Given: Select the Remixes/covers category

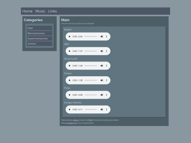Looking at the screenshot, I should tap(40, 33).
